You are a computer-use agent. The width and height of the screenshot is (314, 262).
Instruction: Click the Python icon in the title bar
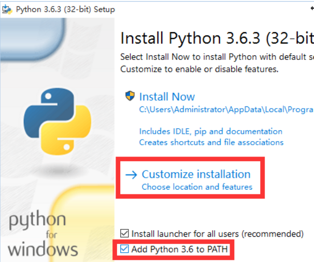[7, 9]
